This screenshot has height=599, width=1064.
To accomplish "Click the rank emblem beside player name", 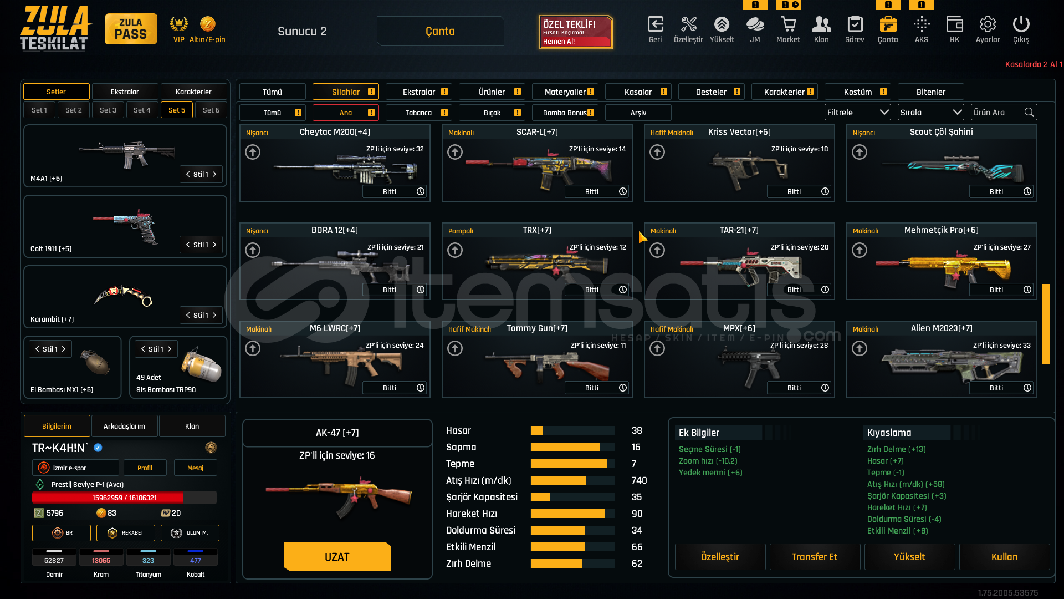I will 211,448.
